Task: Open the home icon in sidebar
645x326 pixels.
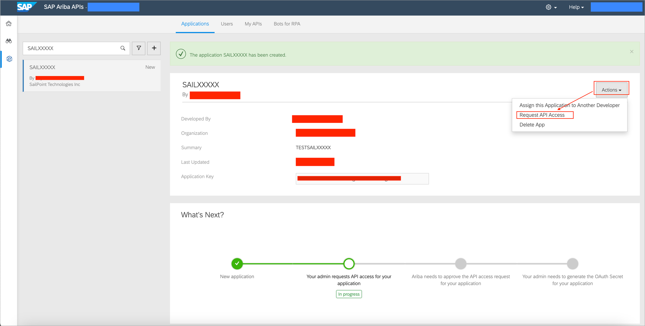Action: pyautogui.click(x=9, y=24)
